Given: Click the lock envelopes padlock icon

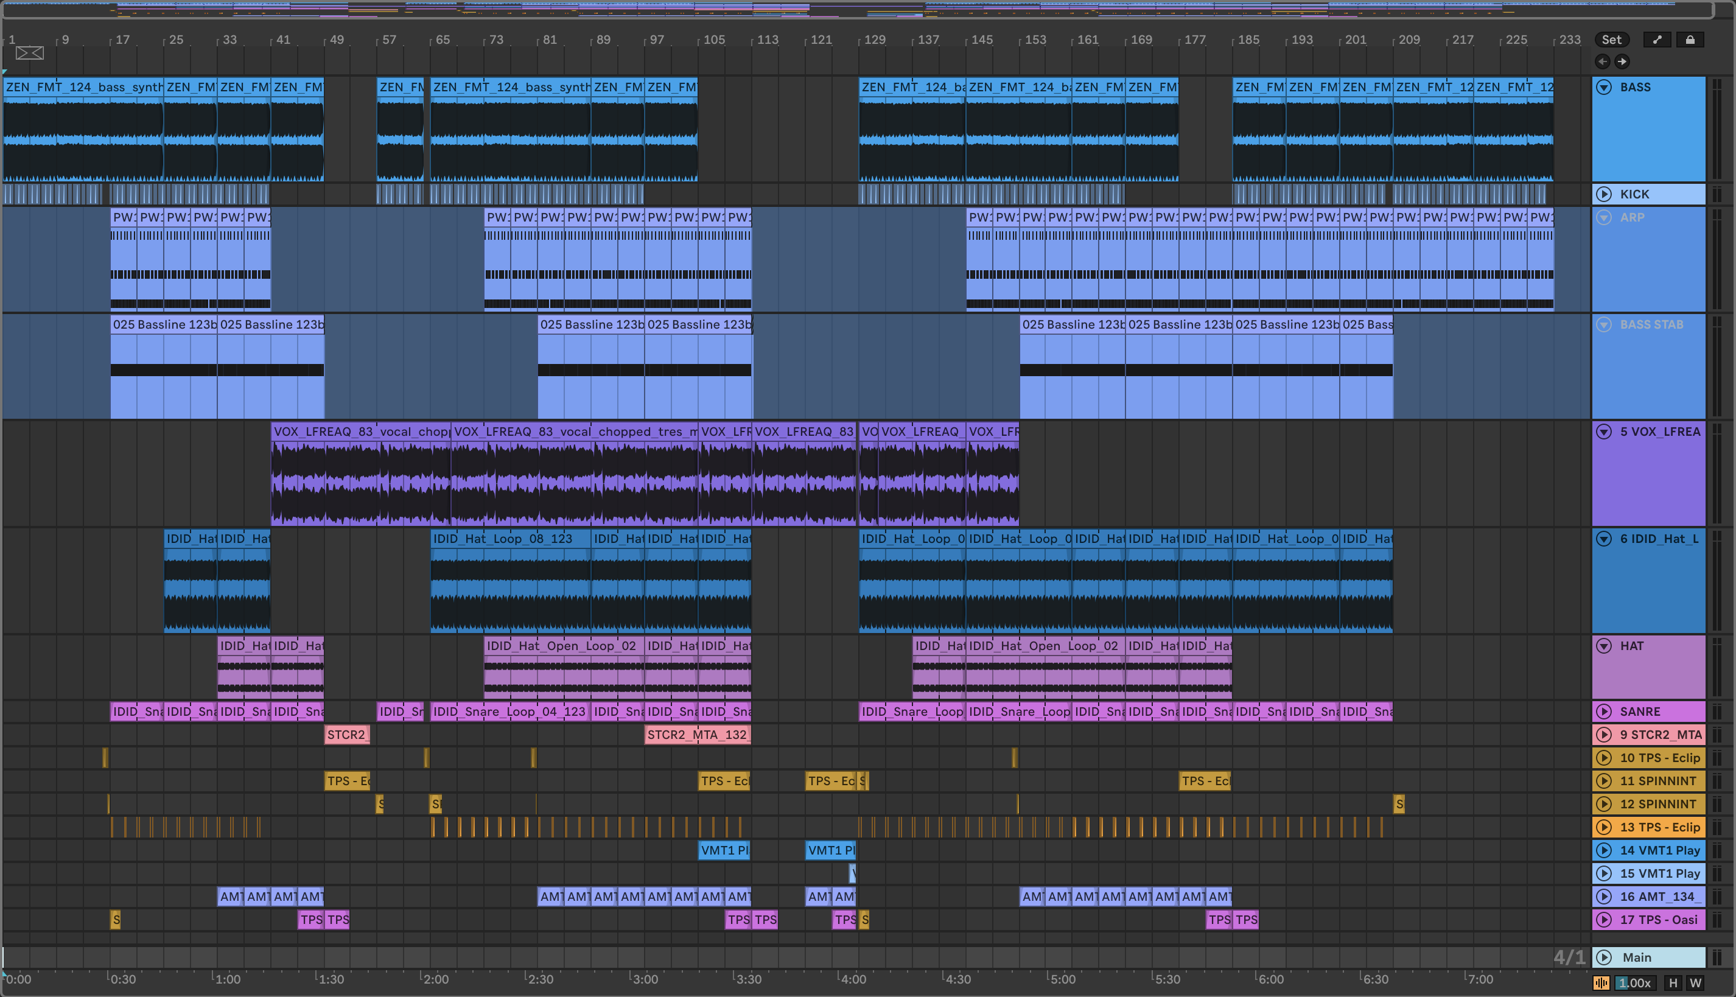Looking at the screenshot, I should (x=1689, y=40).
